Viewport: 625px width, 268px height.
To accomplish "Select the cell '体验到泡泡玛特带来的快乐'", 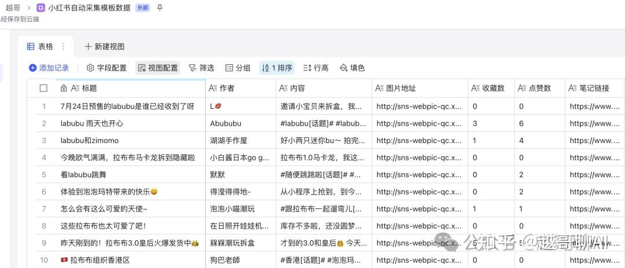I will tap(131, 192).
